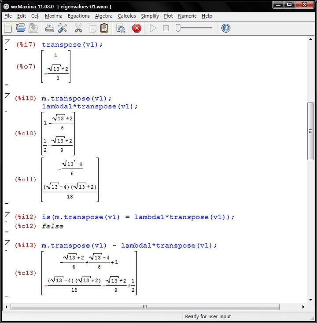Click the input line m.transpose(v1); in %i10

point(77,98)
